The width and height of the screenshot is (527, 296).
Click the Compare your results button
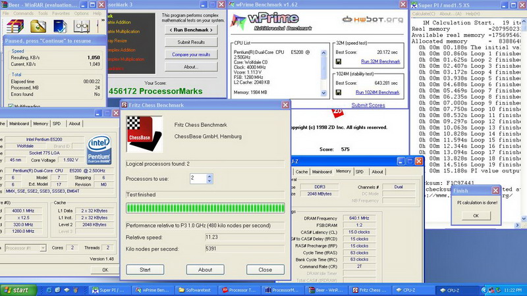pos(191,55)
